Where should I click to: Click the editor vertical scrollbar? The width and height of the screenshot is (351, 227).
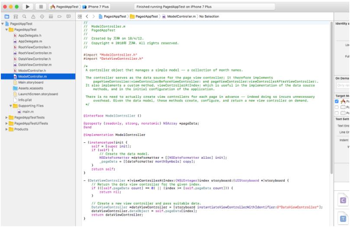click(x=332, y=98)
